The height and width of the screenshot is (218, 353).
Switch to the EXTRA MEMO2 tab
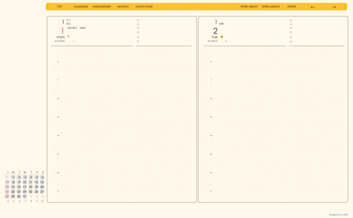[x=271, y=7]
